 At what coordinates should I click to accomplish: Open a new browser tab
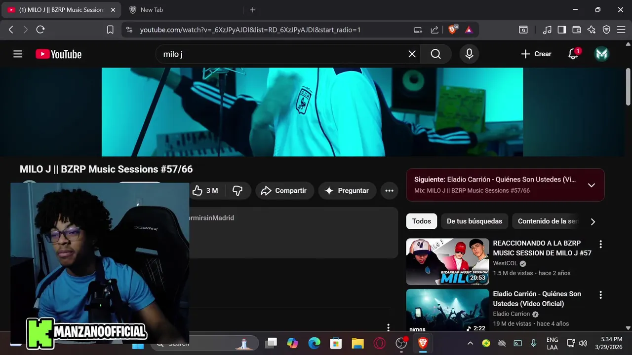(253, 10)
